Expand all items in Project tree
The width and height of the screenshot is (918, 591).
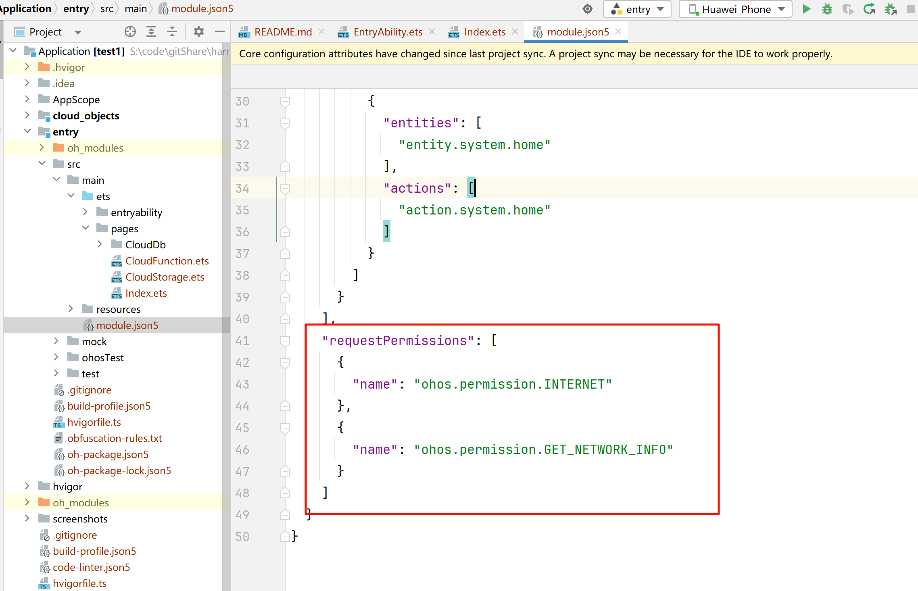tap(151, 31)
